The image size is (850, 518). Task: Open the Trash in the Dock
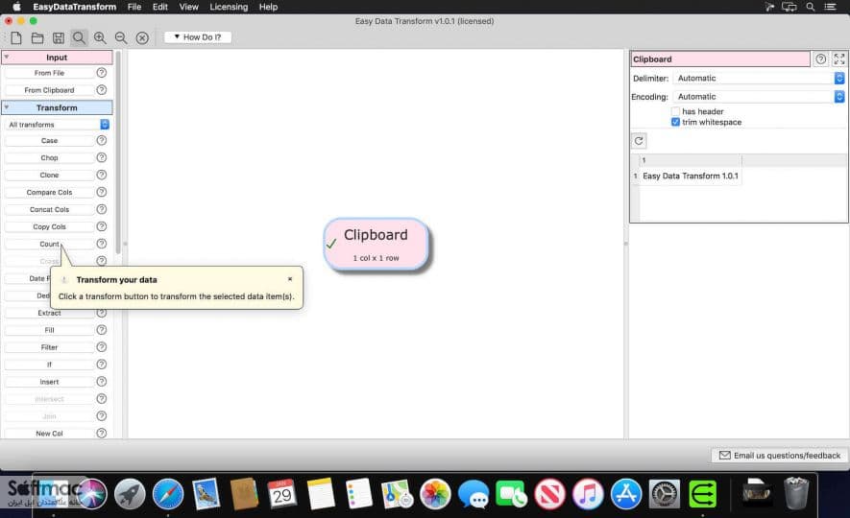[x=796, y=492]
